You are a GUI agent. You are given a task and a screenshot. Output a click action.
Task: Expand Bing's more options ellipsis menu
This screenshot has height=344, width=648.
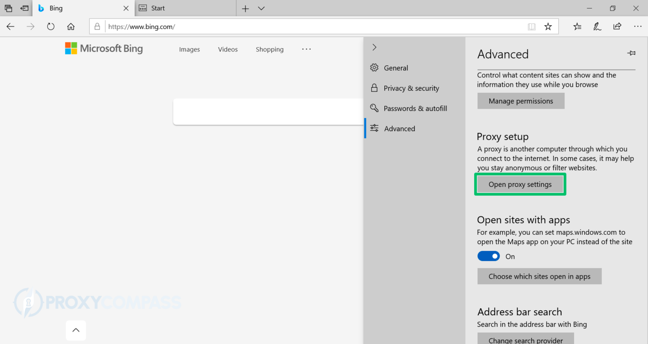click(306, 49)
